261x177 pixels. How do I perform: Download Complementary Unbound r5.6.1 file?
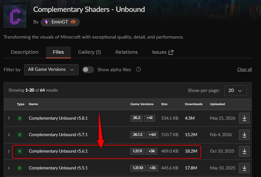[x=244, y=151]
